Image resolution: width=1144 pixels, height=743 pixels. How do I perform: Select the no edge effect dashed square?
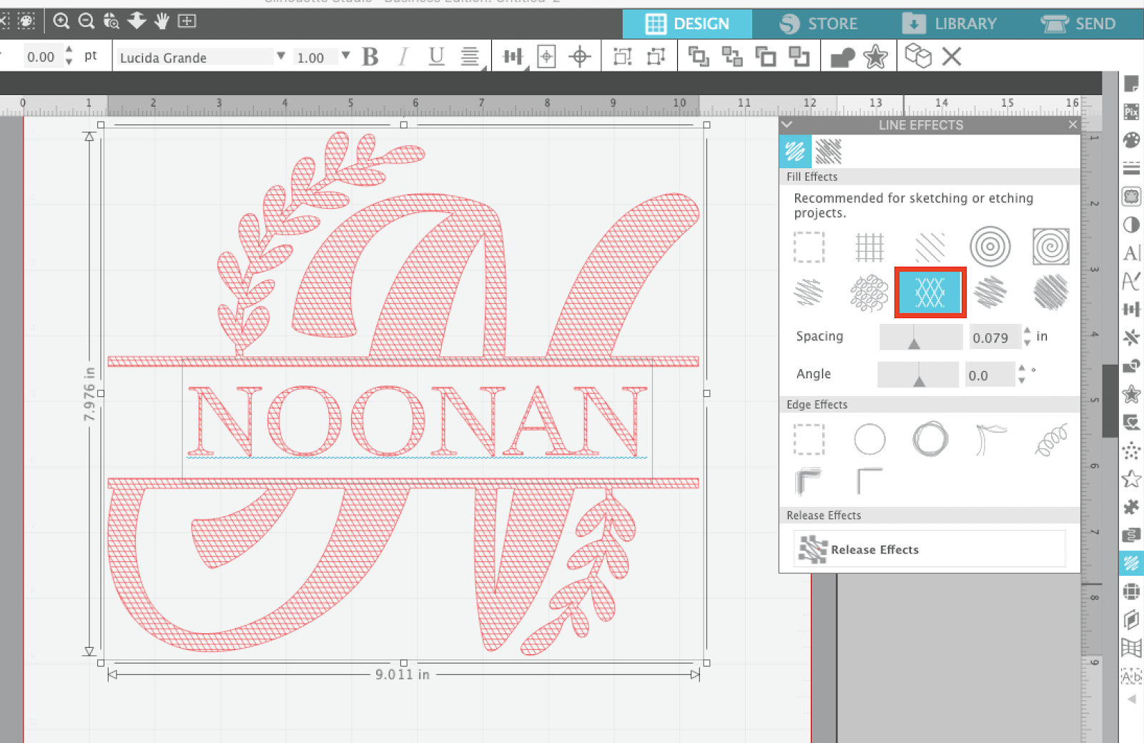point(809,439)
